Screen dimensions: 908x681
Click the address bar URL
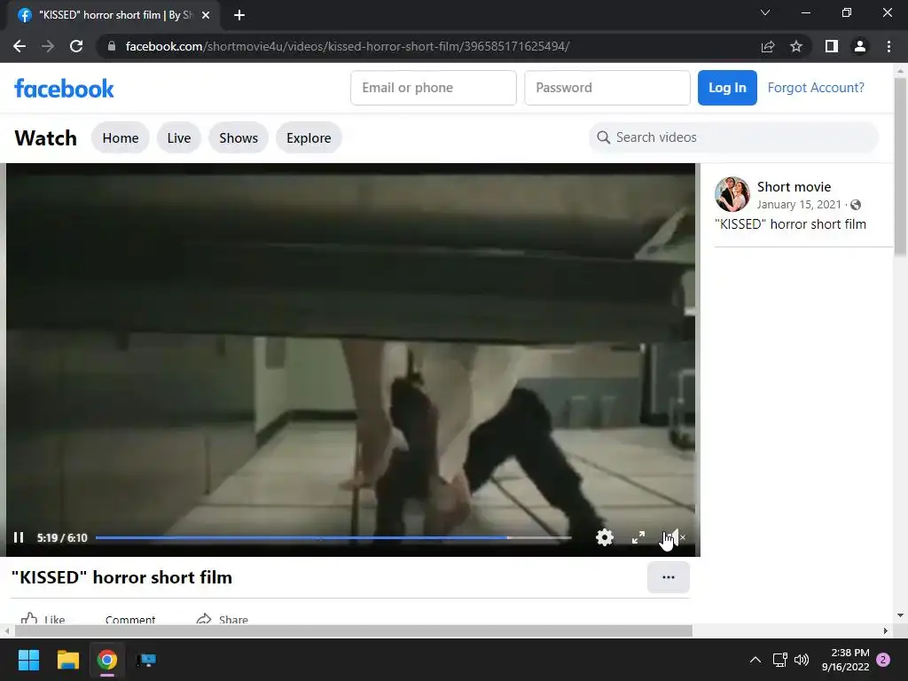348,46
